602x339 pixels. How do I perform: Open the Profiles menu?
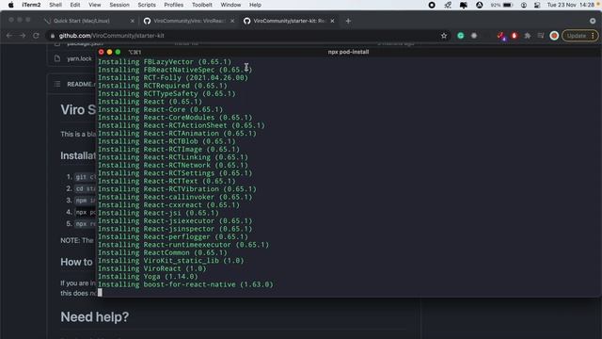tap(173, 5)
